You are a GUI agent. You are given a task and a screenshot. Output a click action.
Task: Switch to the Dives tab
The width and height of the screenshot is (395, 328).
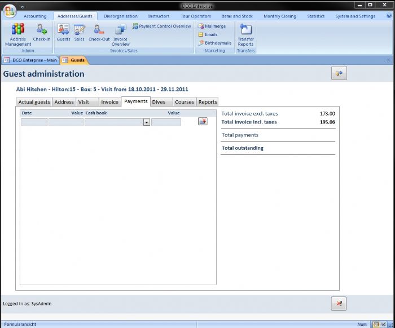pos(159,102)
